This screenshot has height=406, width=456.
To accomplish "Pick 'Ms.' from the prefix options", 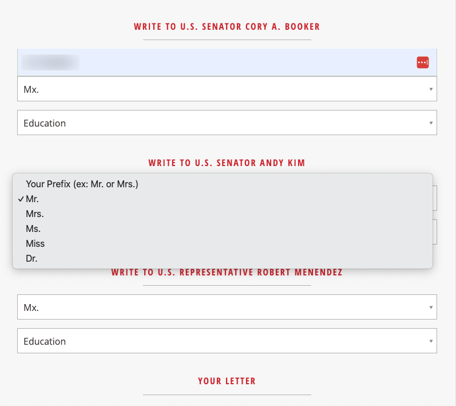I will 223,228.
